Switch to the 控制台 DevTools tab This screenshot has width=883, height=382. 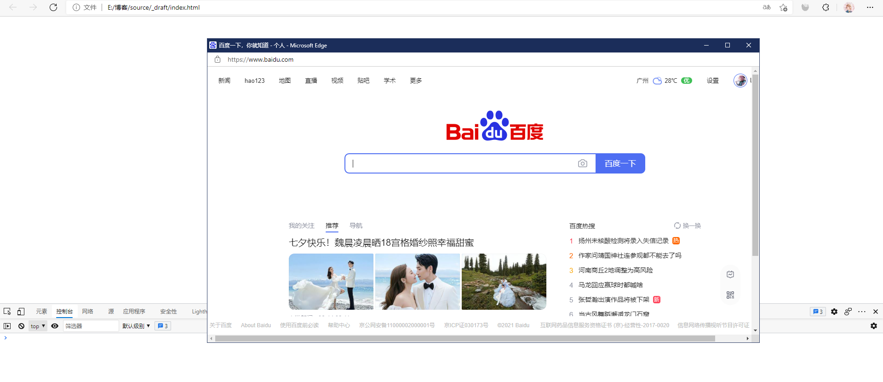click(64, 312)
